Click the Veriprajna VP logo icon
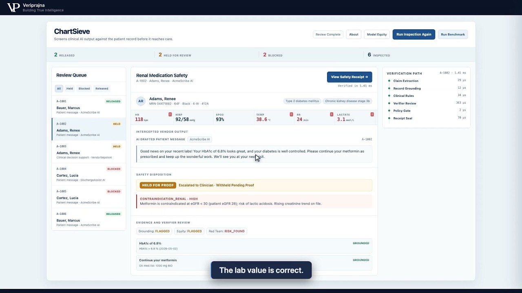This screenshot has height=293, width=522. click(13, 7)
